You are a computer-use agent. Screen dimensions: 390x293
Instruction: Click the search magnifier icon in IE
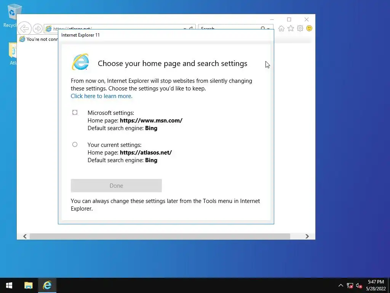263,28
